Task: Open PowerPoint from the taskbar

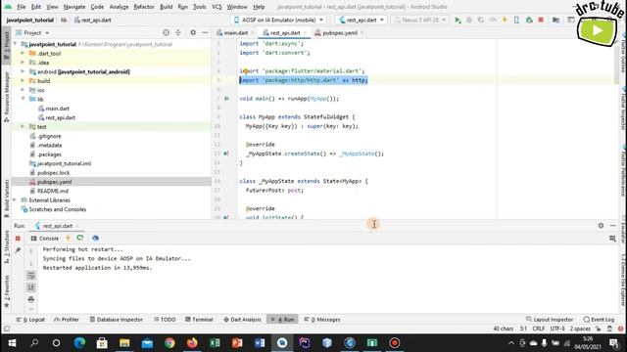Action: [237, 343]
